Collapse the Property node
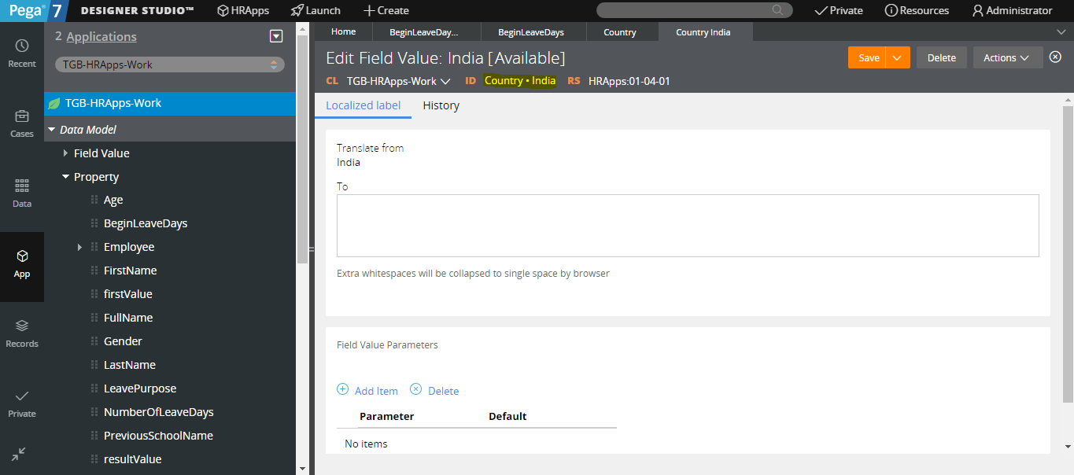The width and height of the screenshot is (1074, 475). (66, 177)
